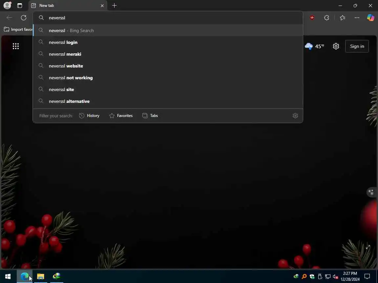Choose the neverssl site suggestion
378x283 pixels.
tap(168, 89)
